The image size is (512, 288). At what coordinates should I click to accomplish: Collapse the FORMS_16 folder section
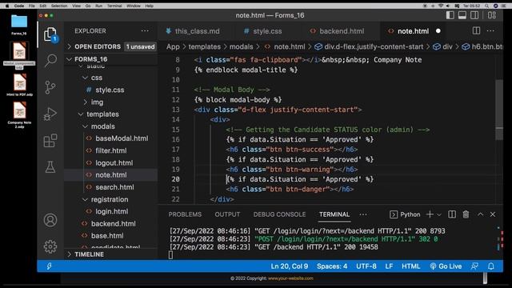(111, 59)
